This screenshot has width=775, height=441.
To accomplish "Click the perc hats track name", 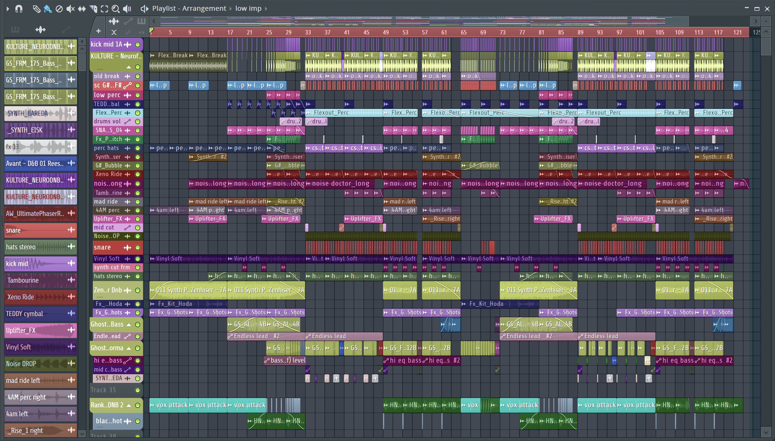I will [106, 148].
